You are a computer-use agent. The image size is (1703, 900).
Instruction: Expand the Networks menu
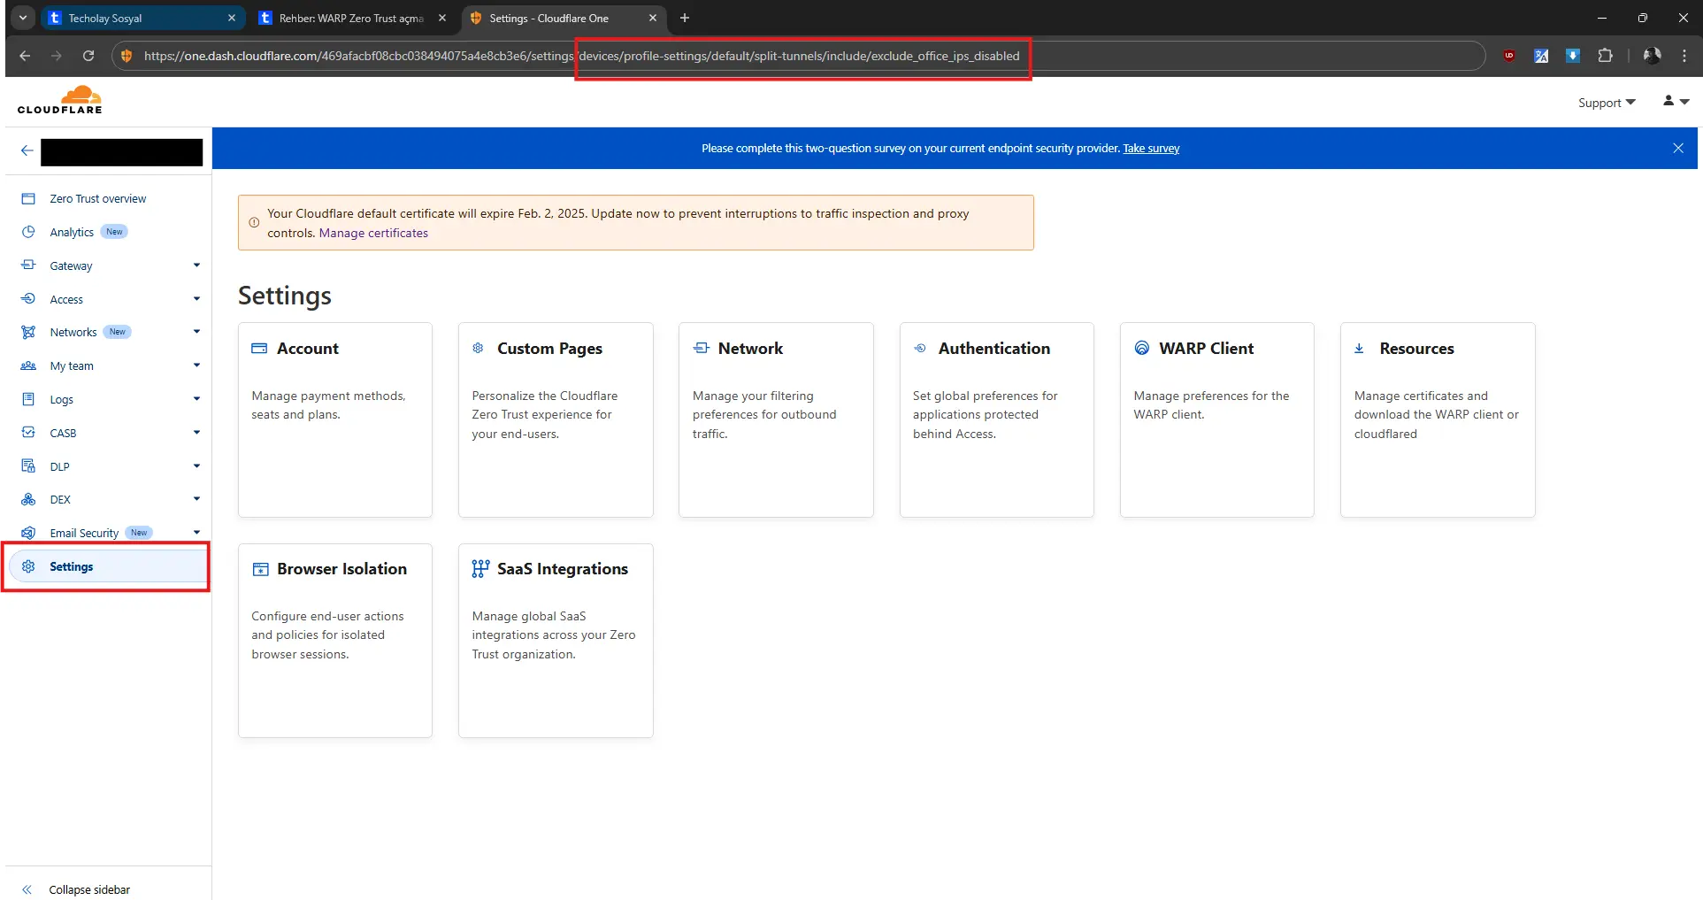(x=196, y=332)
